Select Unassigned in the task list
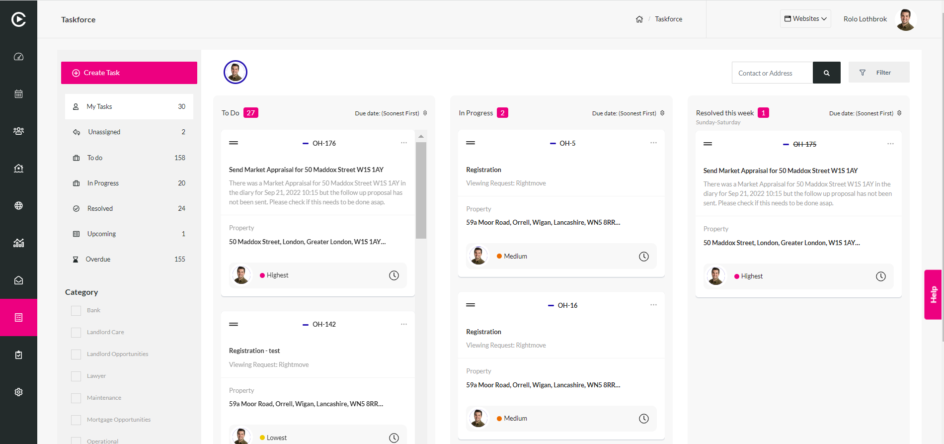Screen dimensions: 944x444 (129, 132)
